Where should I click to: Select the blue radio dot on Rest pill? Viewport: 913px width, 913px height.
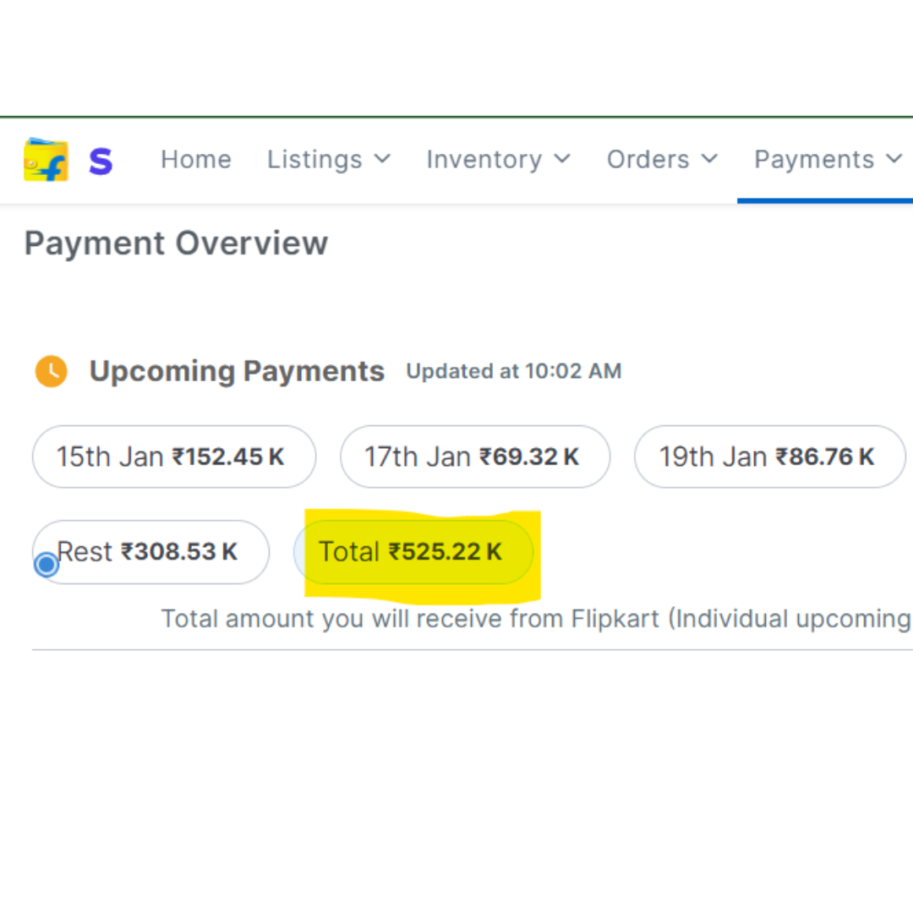click(x=46, y=564)
